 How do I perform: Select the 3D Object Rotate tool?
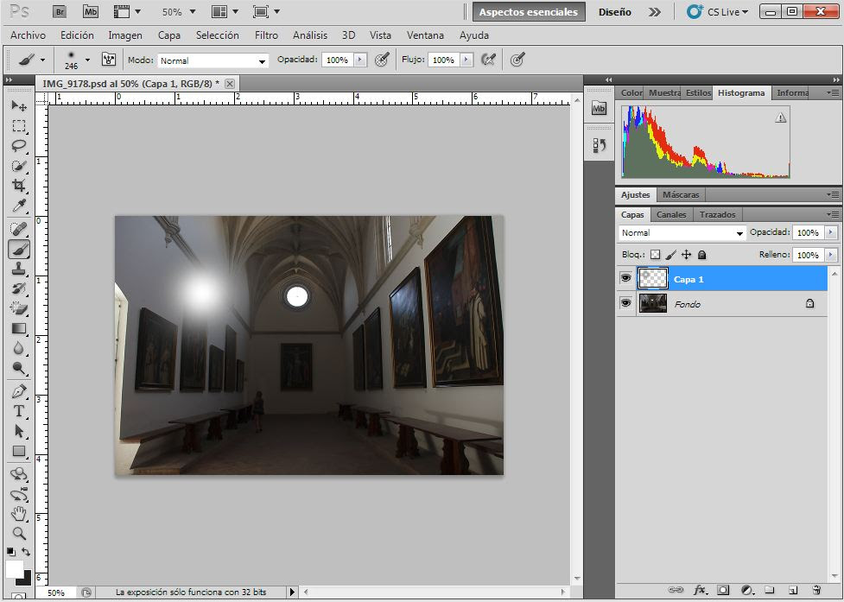[19, 474]
